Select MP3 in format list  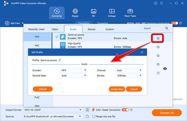click(x=37, y=37)
